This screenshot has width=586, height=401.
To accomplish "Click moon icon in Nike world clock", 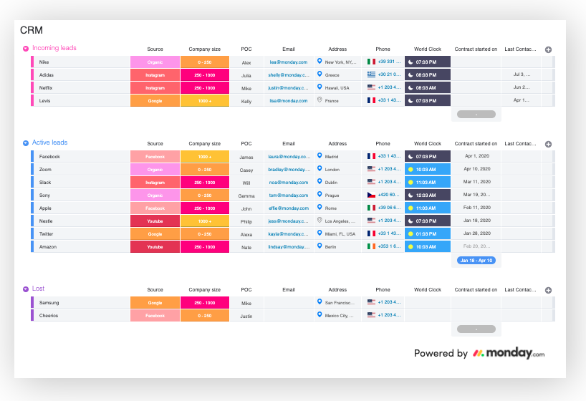I will tap(410, 62).
